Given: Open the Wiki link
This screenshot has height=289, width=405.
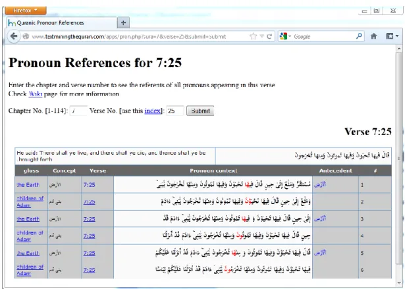Looking at the screenshot, I should [36, 93].
